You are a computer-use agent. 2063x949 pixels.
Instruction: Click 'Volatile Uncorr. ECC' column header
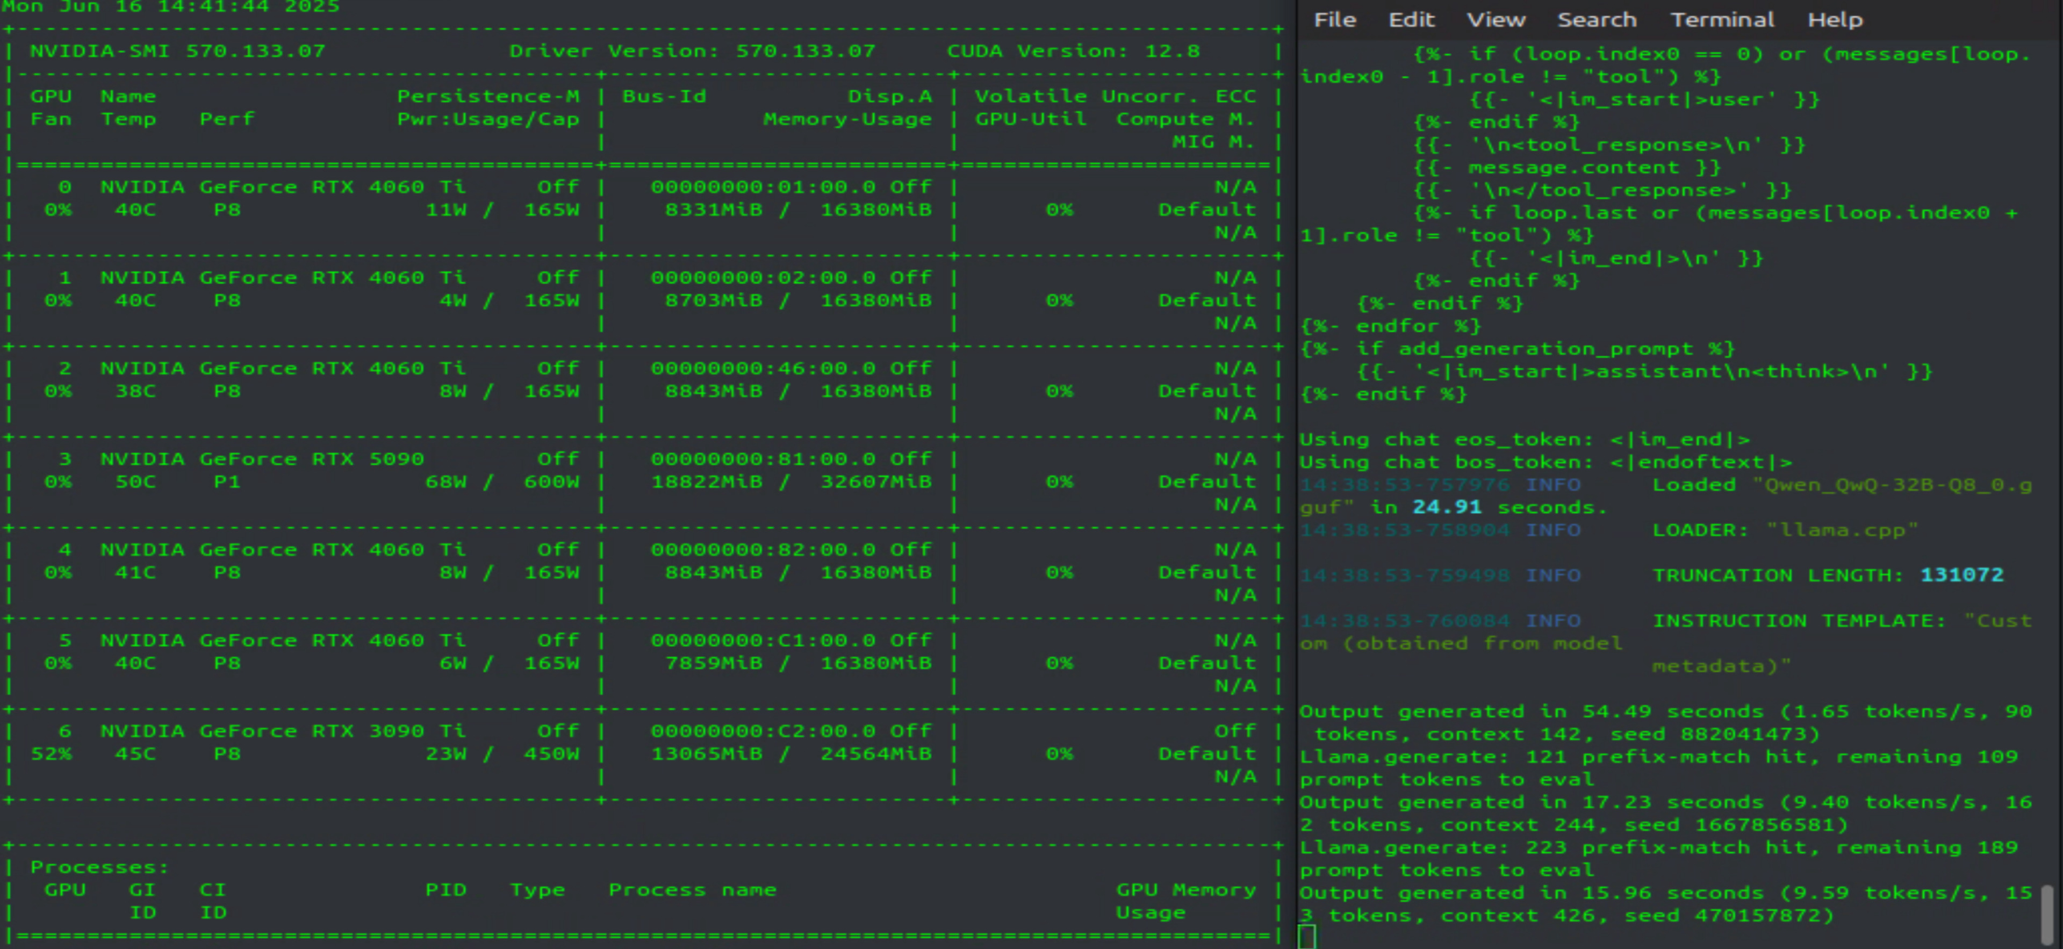point(1115,96)
